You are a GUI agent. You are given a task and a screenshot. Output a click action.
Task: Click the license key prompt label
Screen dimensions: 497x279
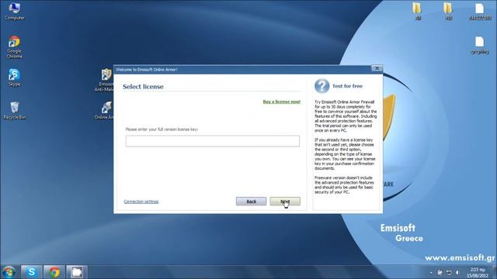point(162,129)
